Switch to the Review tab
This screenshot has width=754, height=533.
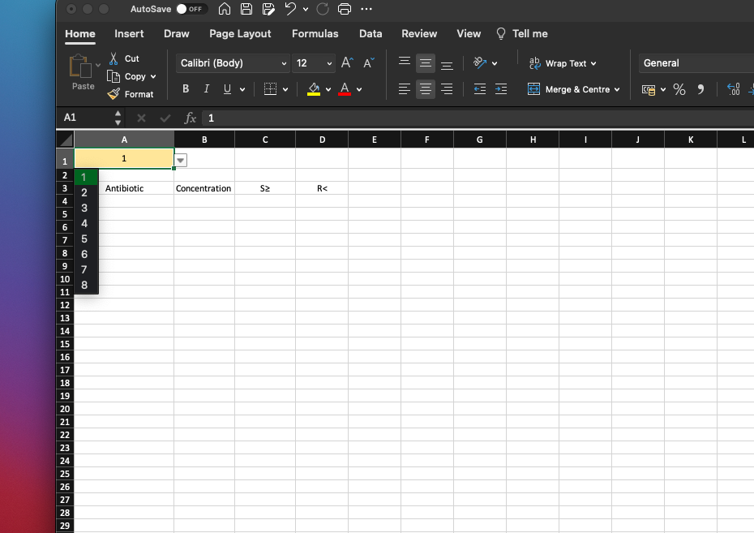pyautogui.click(x=419, y=34)
